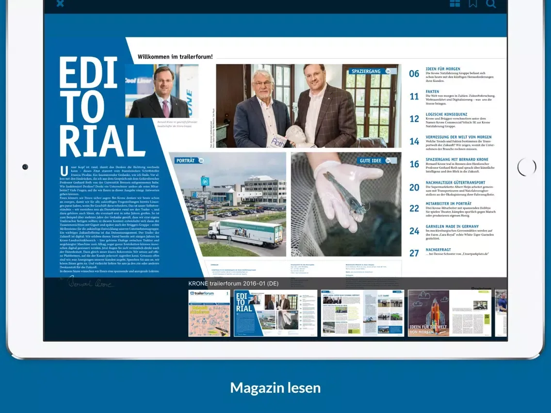This screenshot has width=551, height=413.
Task: Click the 'Magazin lesen' caption
Action: [x=275, y=388]
